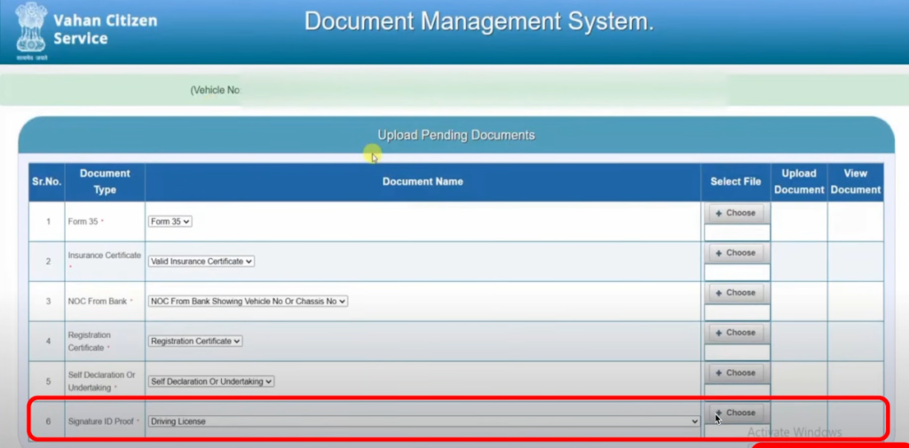Click the View Document column header

(856, 182)
